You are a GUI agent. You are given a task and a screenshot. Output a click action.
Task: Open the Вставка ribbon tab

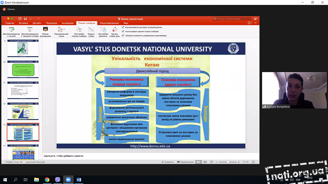(x=23, y=23)
